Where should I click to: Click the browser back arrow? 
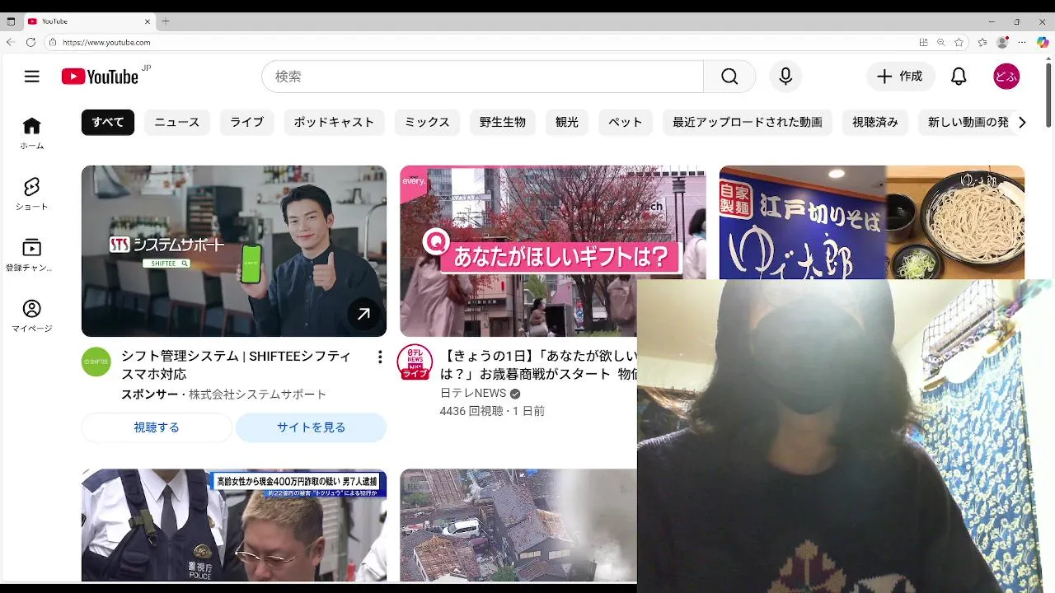coord(11,42)
